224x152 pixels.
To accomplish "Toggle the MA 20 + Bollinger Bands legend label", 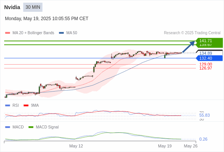I will click(33, 33).
